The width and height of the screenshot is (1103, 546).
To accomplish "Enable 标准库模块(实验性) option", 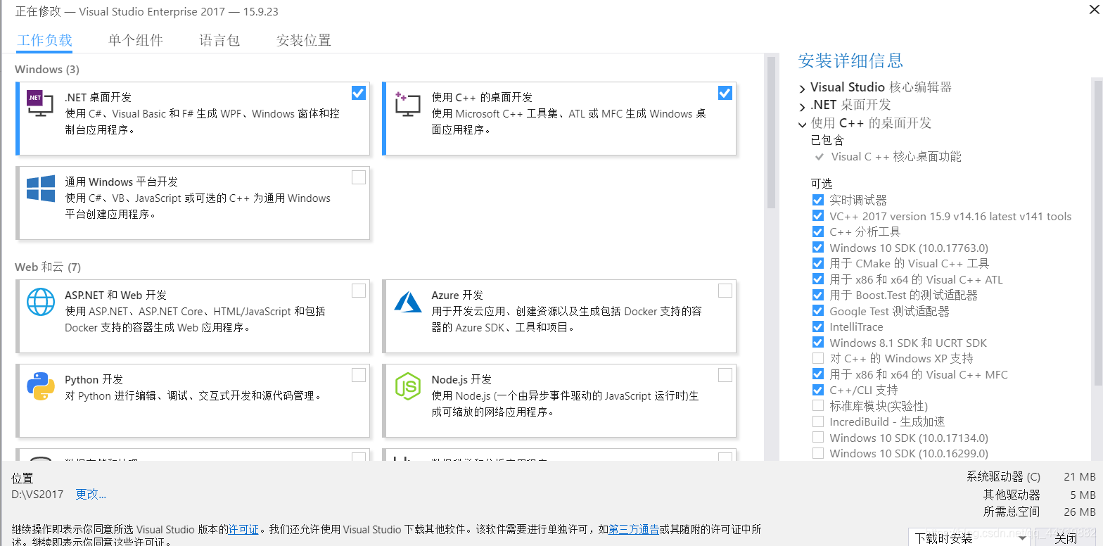I will pos(817,406).
